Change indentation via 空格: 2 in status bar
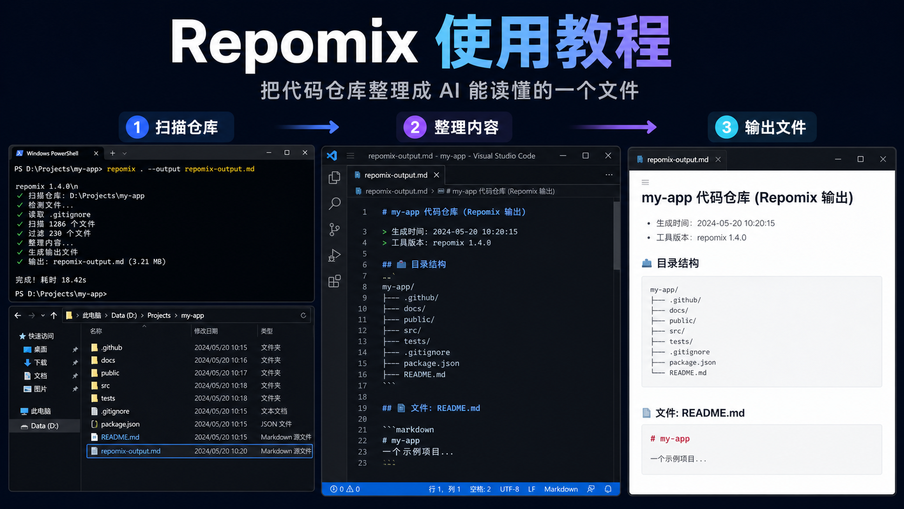Viewport: 904px width, 509px height. coord(480,489)
